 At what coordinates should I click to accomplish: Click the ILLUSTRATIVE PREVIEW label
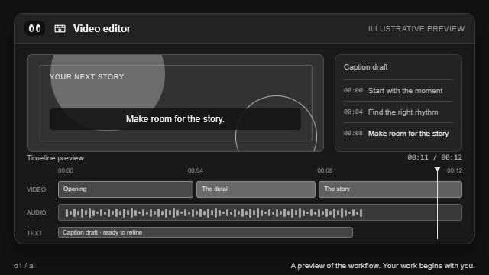coord(416,29)
